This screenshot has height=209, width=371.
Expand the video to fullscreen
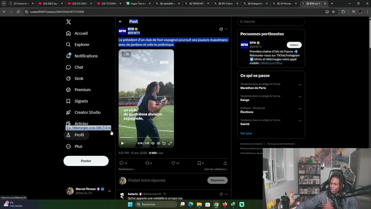170,143
